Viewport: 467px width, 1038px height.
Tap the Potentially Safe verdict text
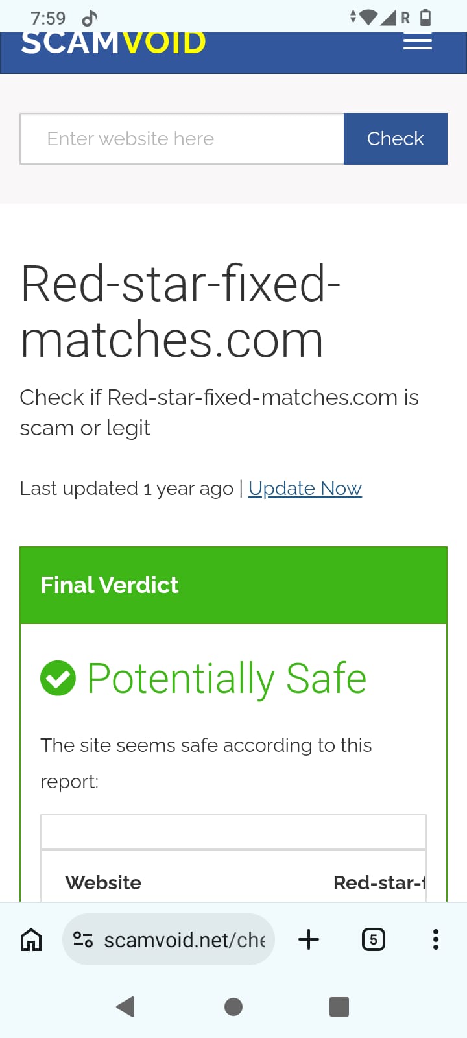(227, 679)
